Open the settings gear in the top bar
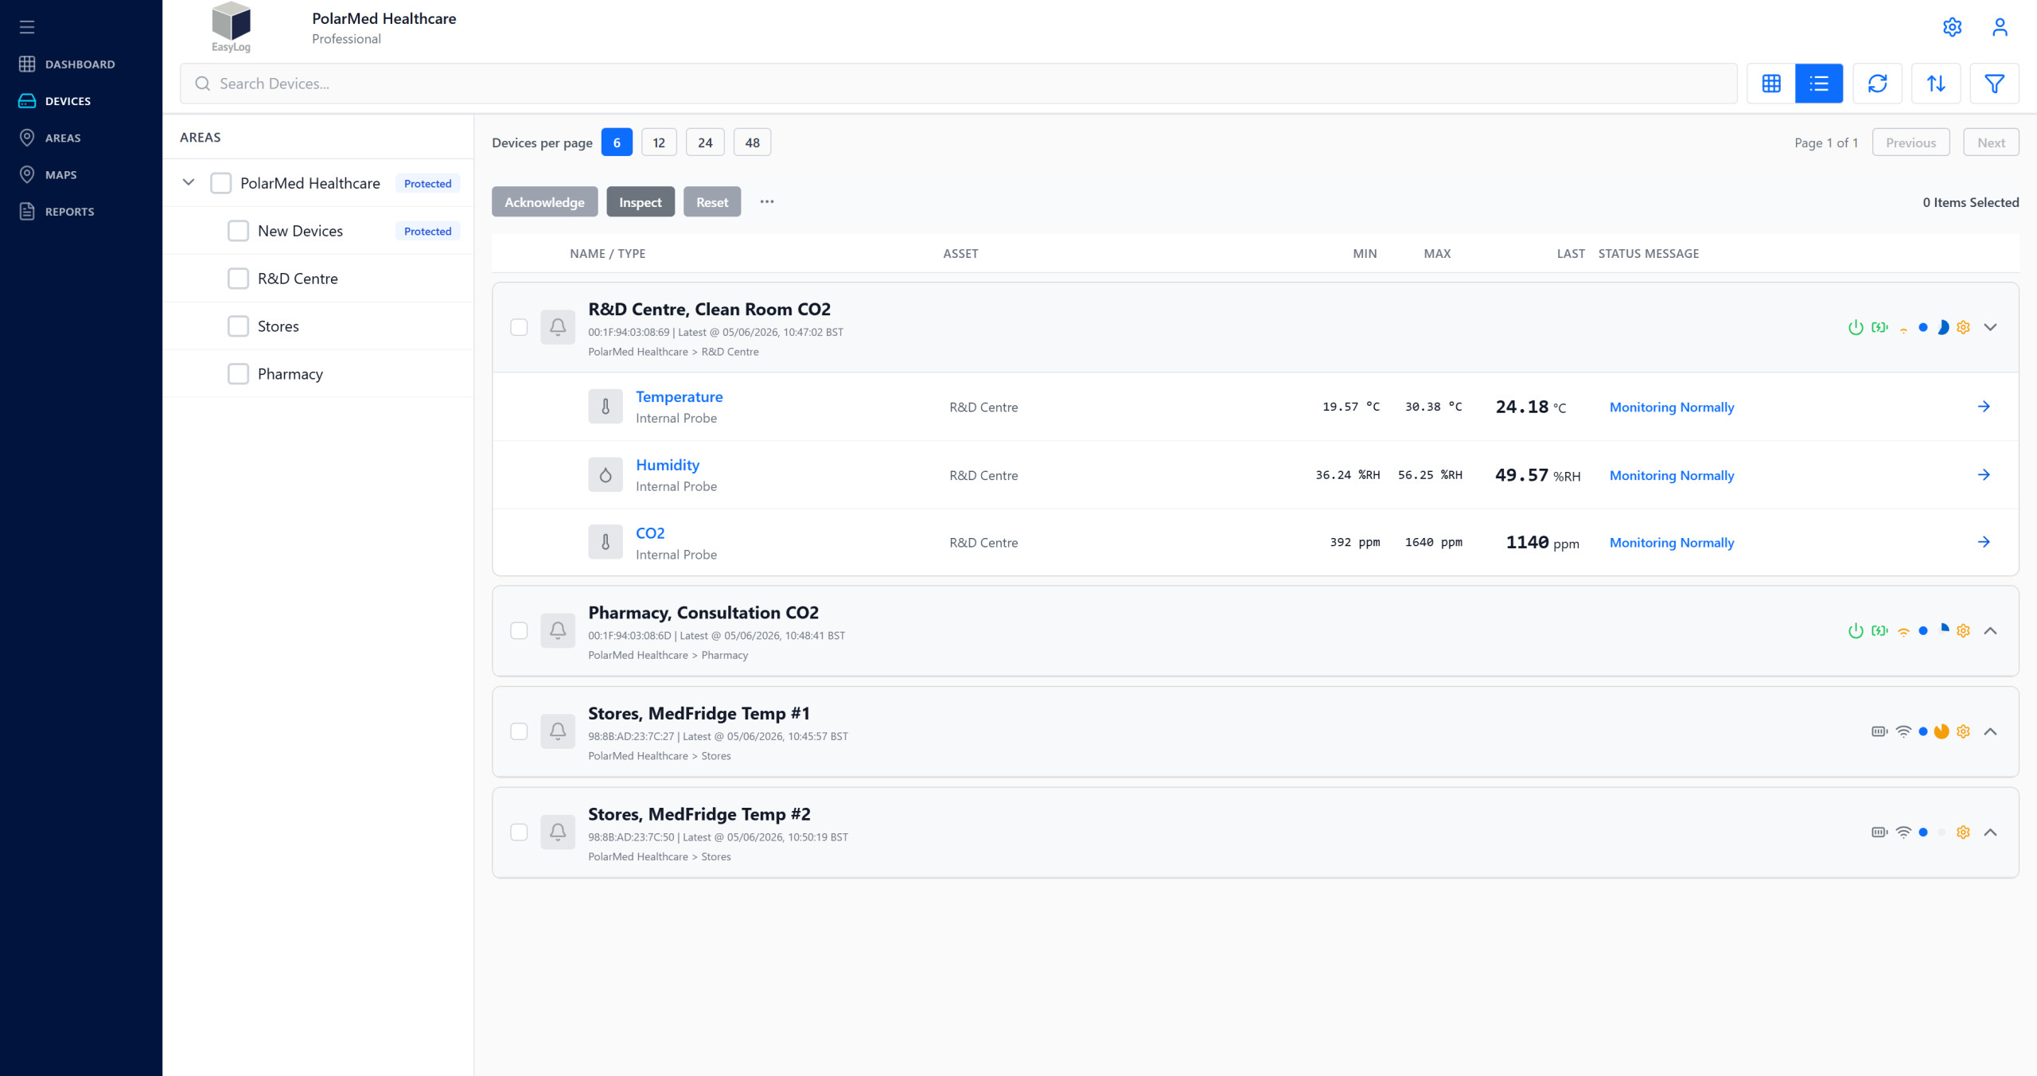The image size is (2037, 1076). tap(1952, 27)
